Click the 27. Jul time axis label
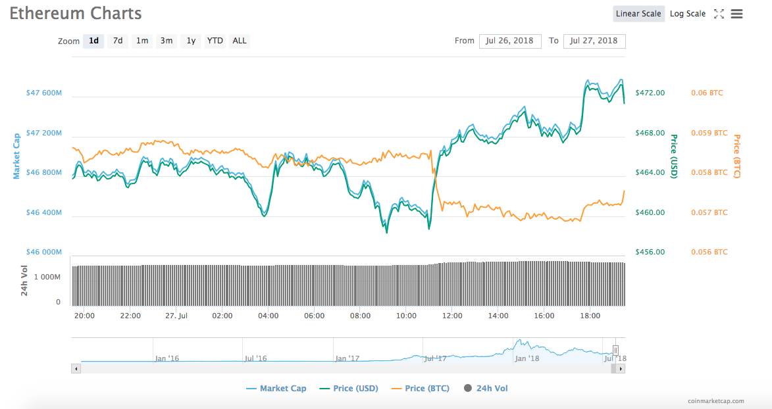772x409 pixels. [x=176, y=316]
